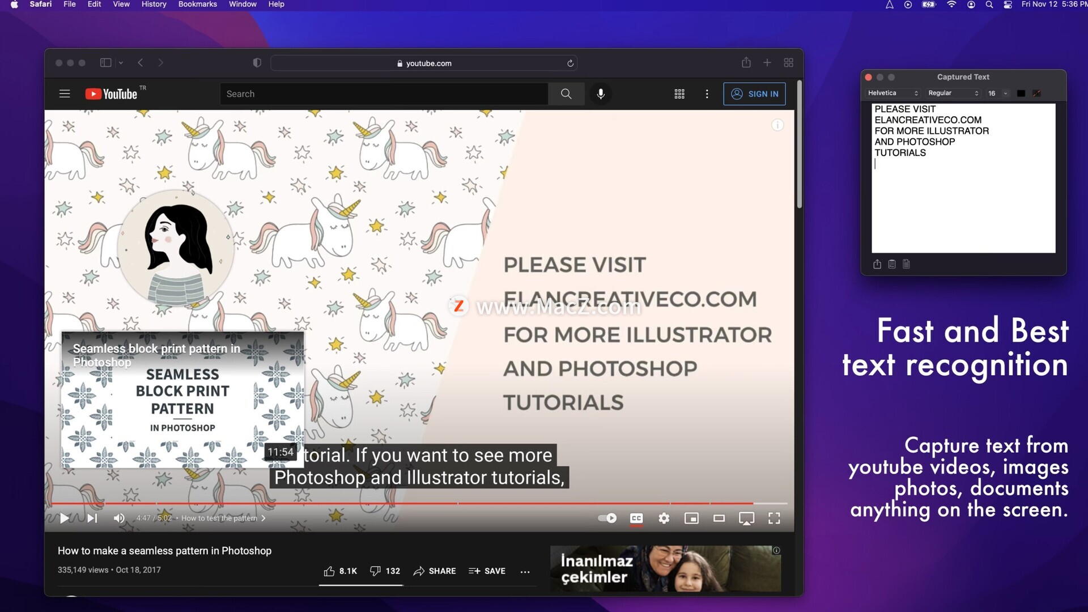Open more actions ellipsis below video

point(525,572)
